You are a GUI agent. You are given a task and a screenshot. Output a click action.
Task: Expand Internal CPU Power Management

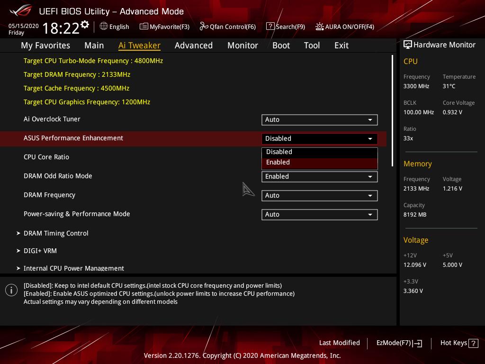(x=74, y=268)
